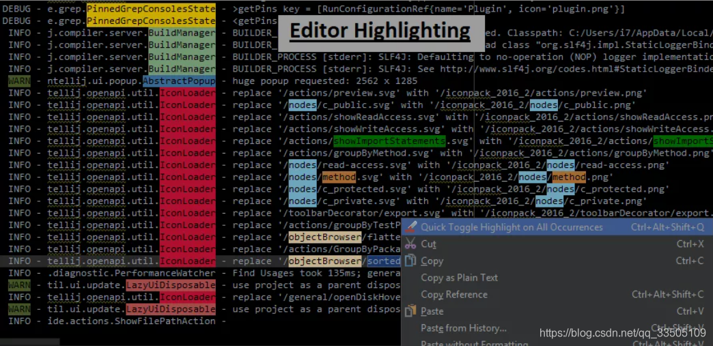
Task: Click 'groupByMethod.svg' path text
Action: point(381,153)
